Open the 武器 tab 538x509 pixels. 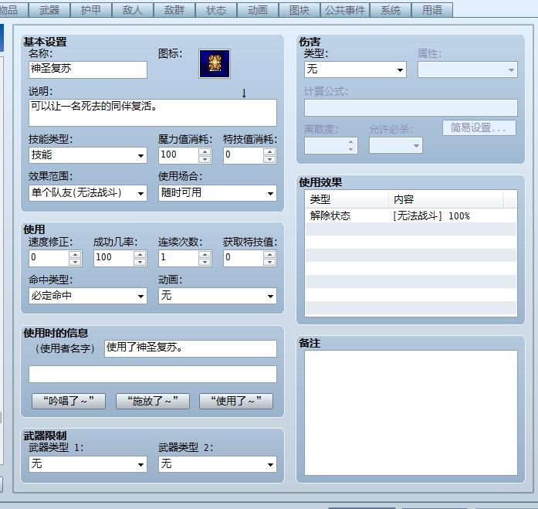tap(49, 10)
